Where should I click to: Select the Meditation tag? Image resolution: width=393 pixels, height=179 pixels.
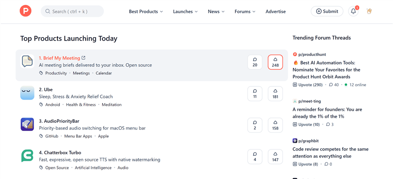112,104
